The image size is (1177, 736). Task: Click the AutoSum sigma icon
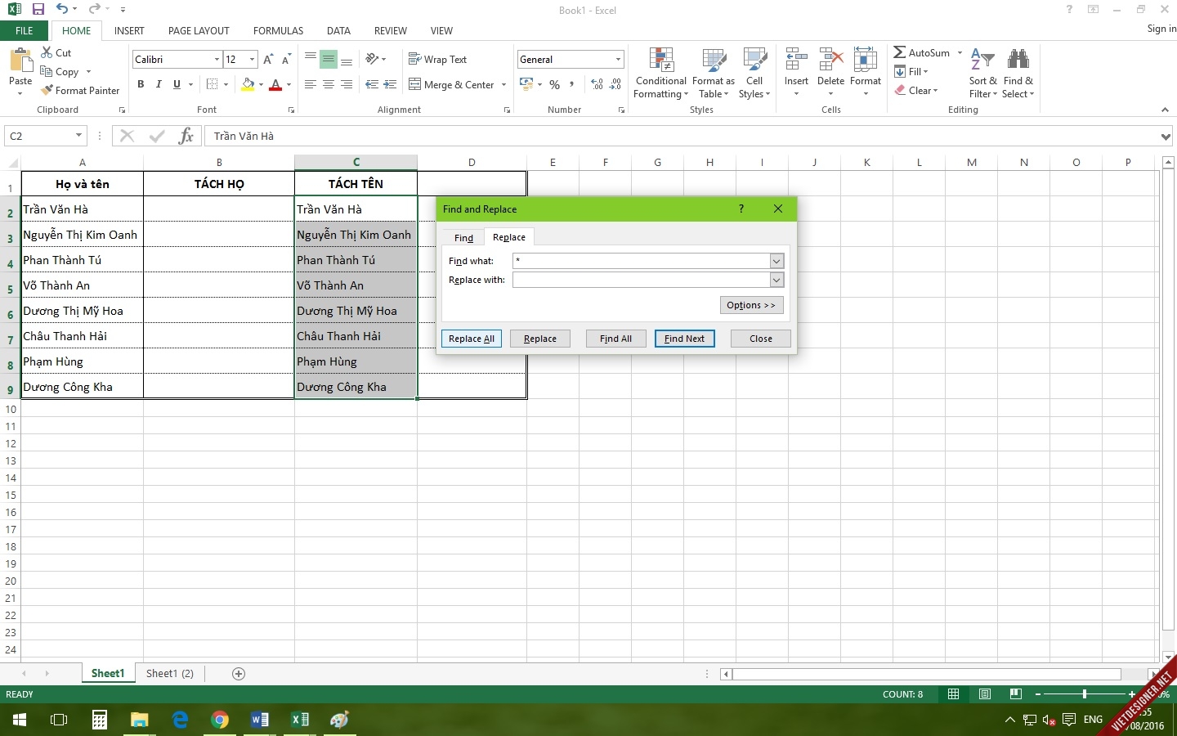[900, 52]
